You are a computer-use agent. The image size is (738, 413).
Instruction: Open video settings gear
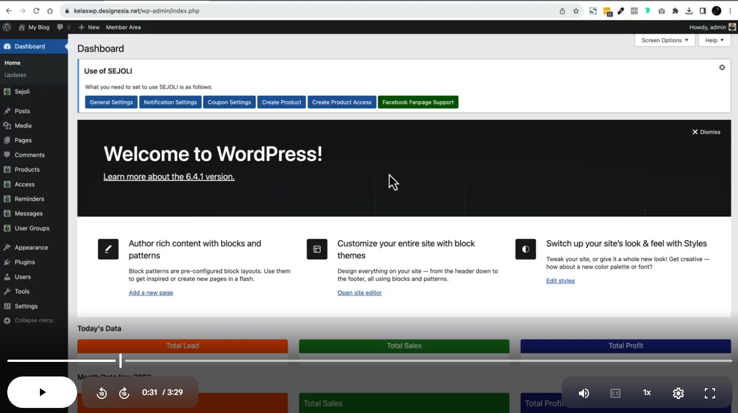678,393
